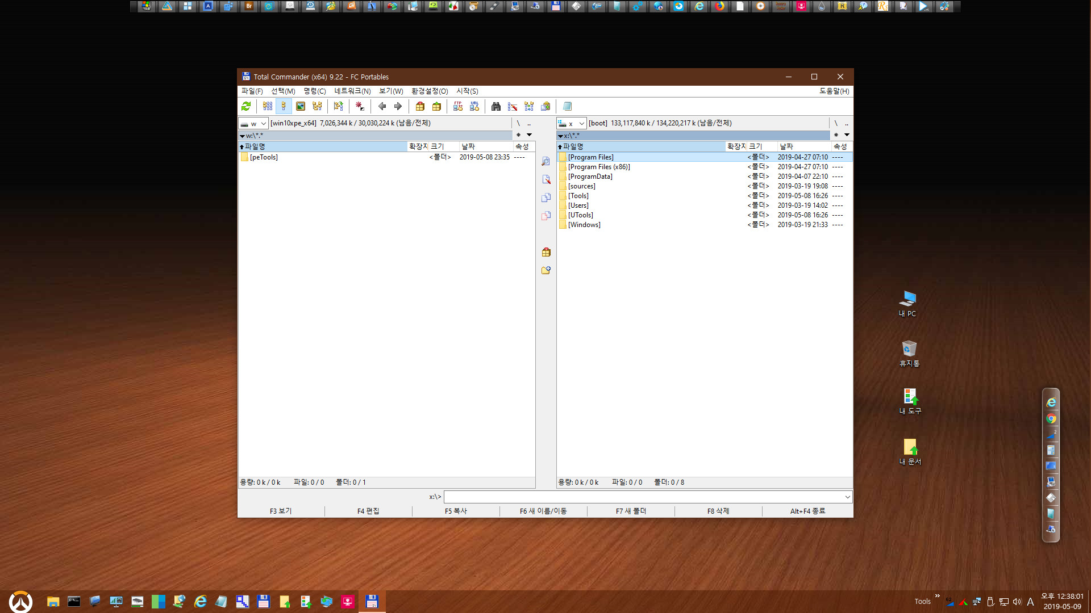The height and width of the screenshot is (613, 1091).
Task: Open Find files binoculars icon
Action: (x=496, y=106)
